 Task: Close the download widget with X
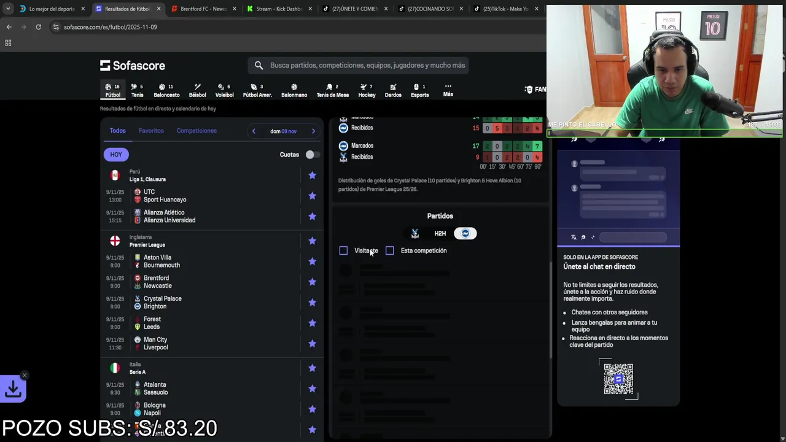click(x=25, y=375)
